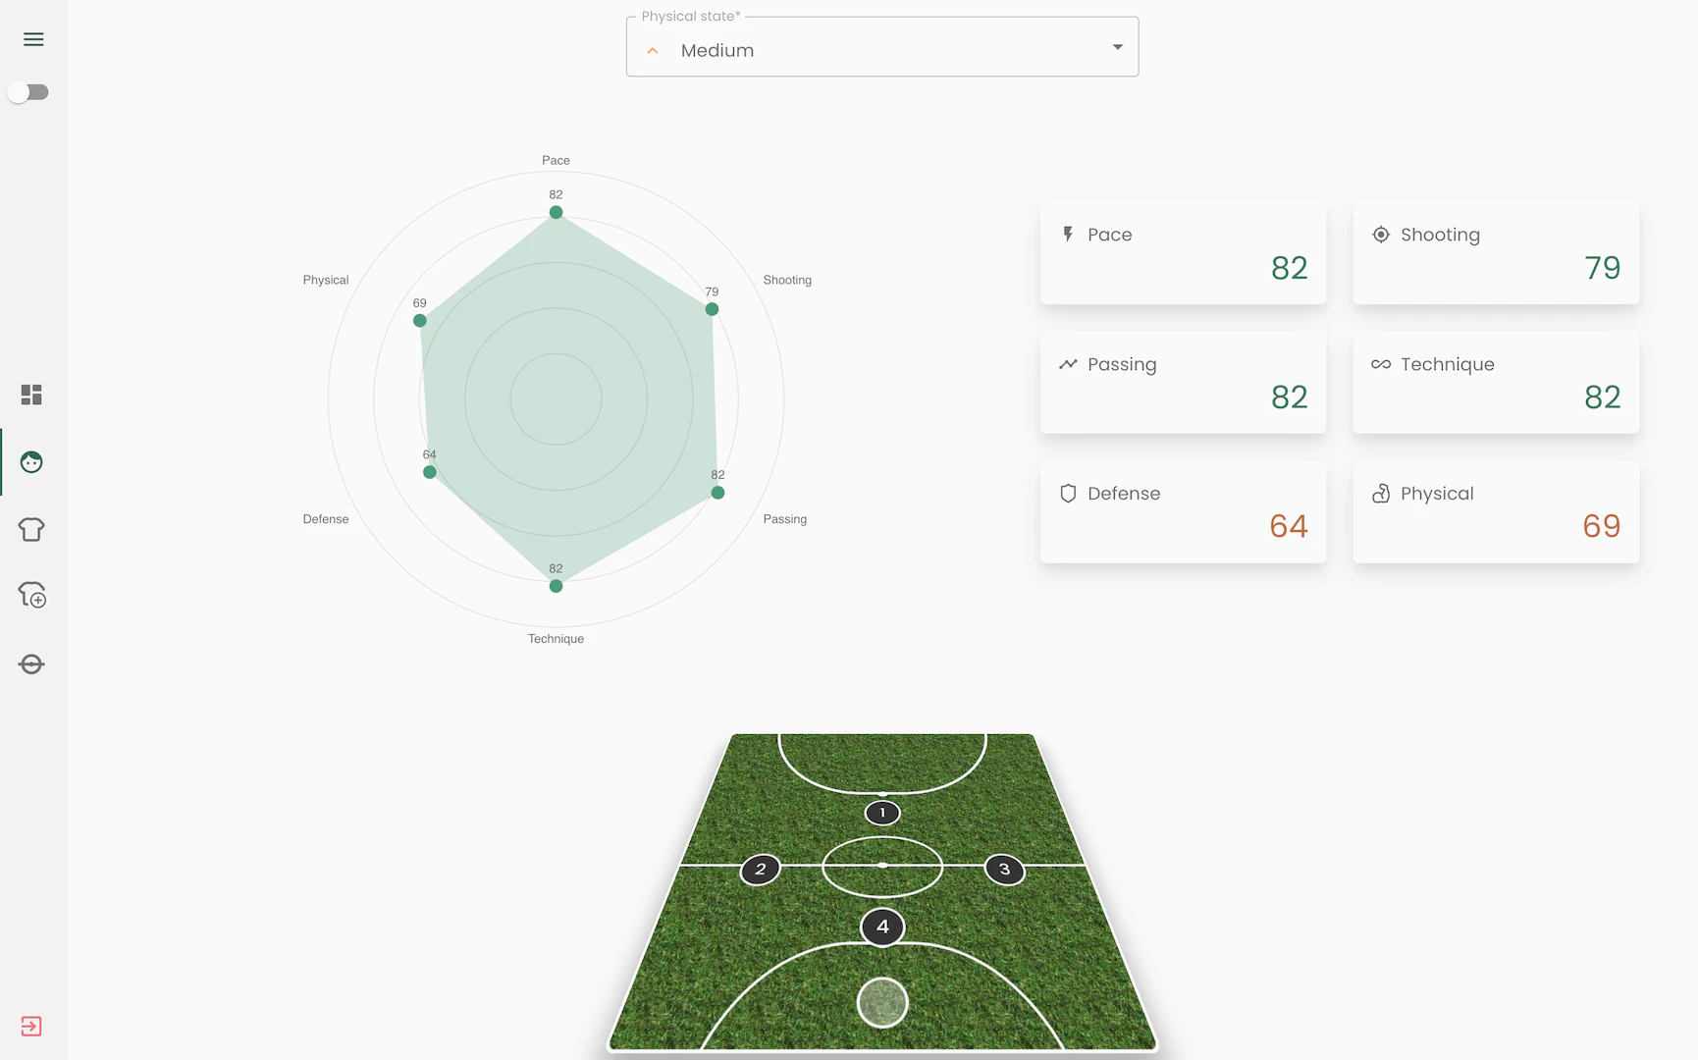The width and height of the screenshot is (1698, 1060).
Task: Expand the Physical state dropdown arrow
Action: coord(1117,47)
